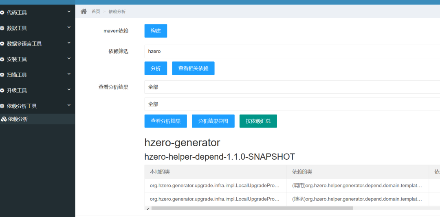440x217 pixels.
Task: Click the horizontal scrollbar under the table
Action: coord(252,208)
